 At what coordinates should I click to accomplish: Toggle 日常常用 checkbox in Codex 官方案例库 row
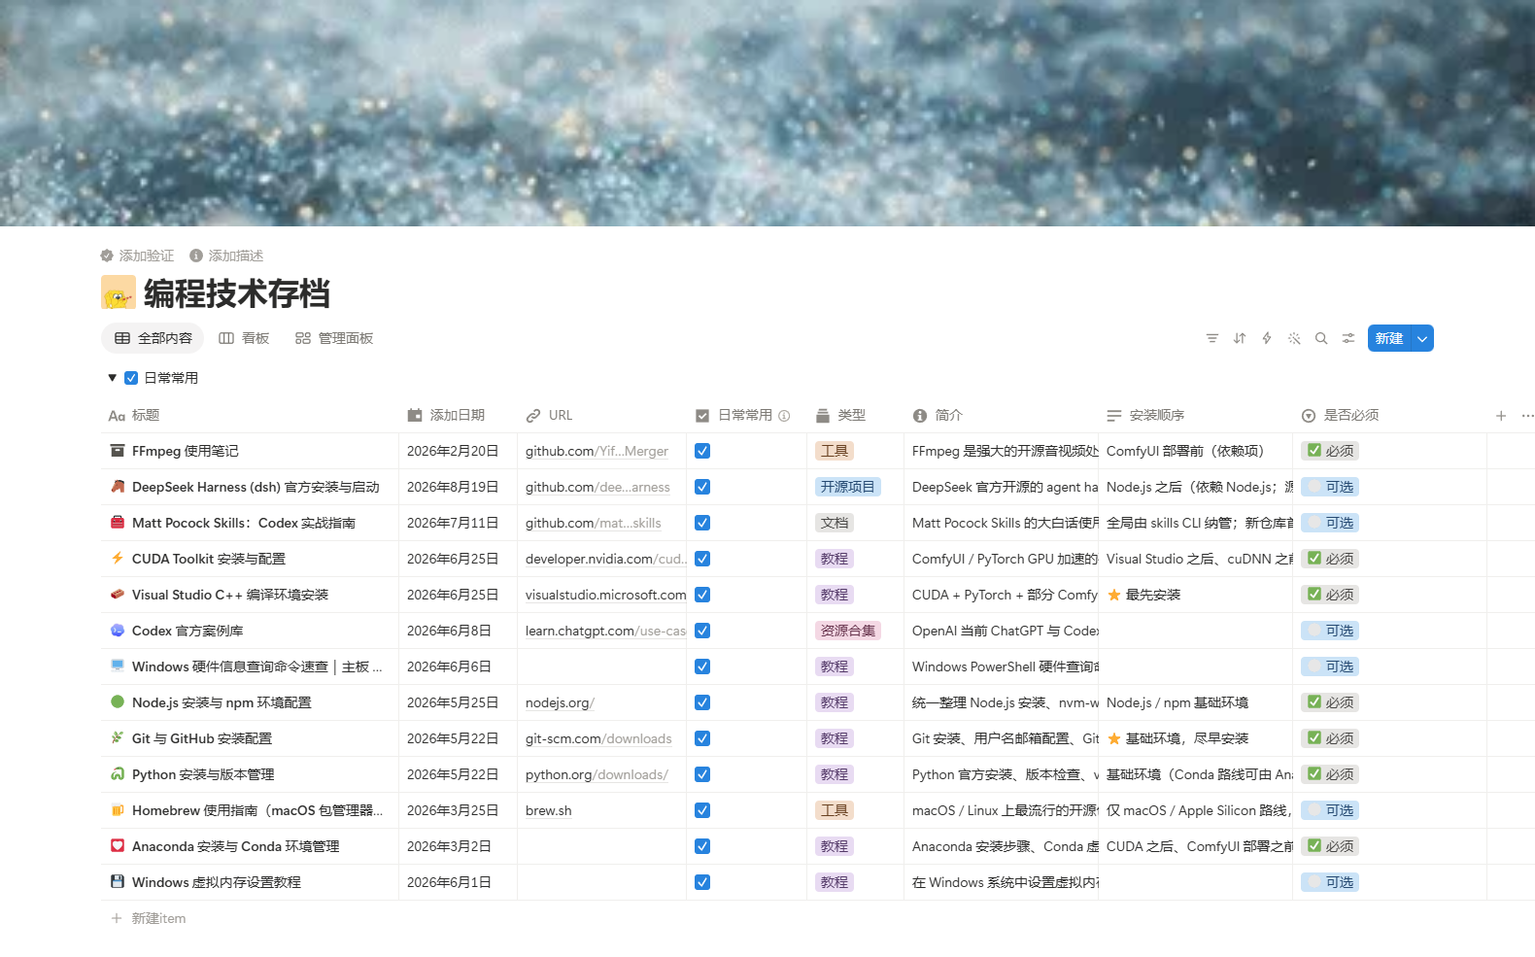pos(702,631)
